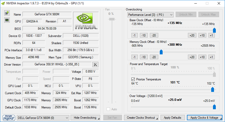Open the sensor monitoring graph icon
Image resolution: width=225 pixels, height=122 pixels.
coord(7,20)
